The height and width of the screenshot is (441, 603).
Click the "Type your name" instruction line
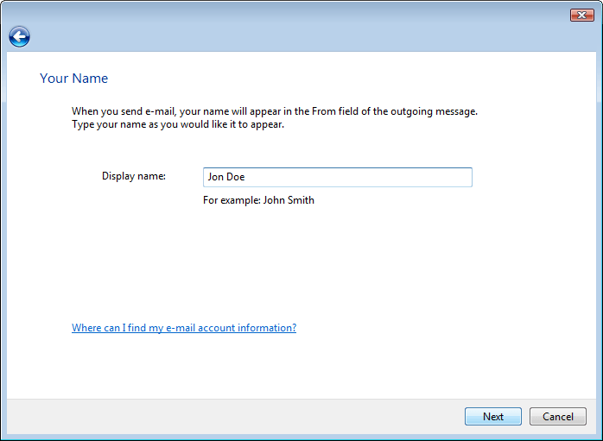click(177, 124)
